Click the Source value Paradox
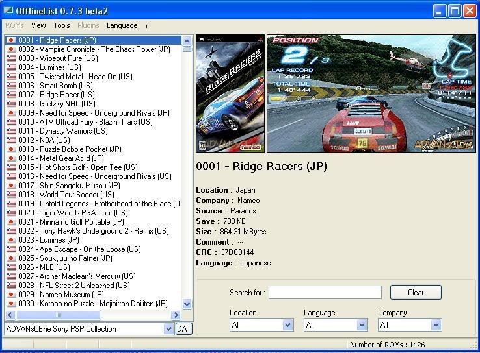Image resolution: width=480 pixels, height=353 pixels. [x=243, y=211]
